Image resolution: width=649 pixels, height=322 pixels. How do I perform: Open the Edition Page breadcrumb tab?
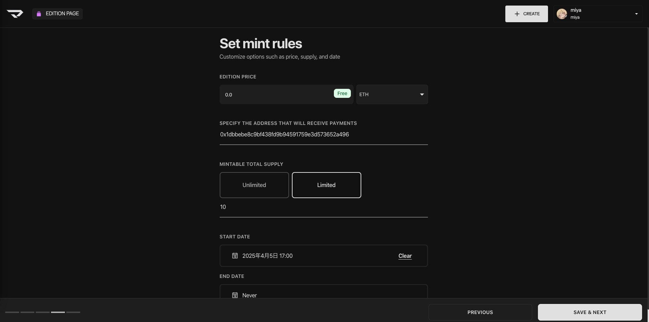click(62, 14)
